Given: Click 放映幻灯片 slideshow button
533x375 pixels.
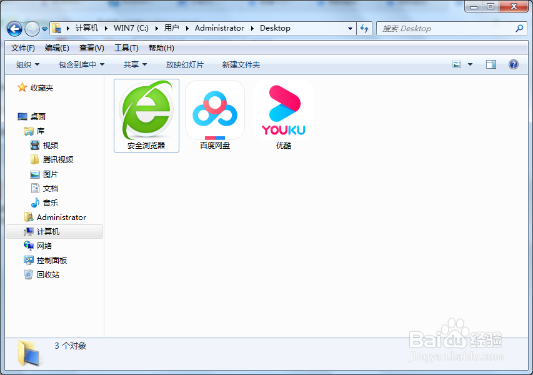Looking at the screenshot, I should tap(184, 64).
